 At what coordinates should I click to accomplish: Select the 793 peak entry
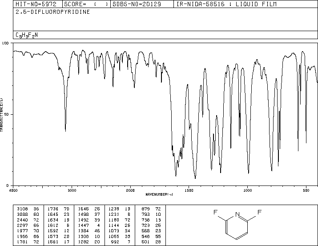click(x=151, y=214)
